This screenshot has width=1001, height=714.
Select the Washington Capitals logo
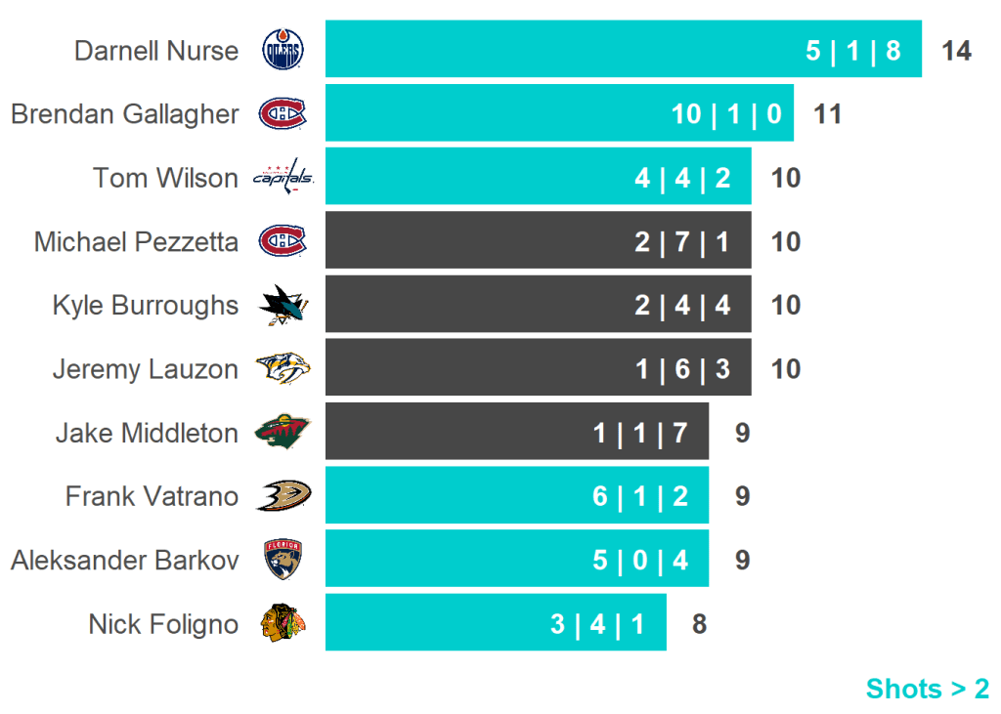coord(283,178)
